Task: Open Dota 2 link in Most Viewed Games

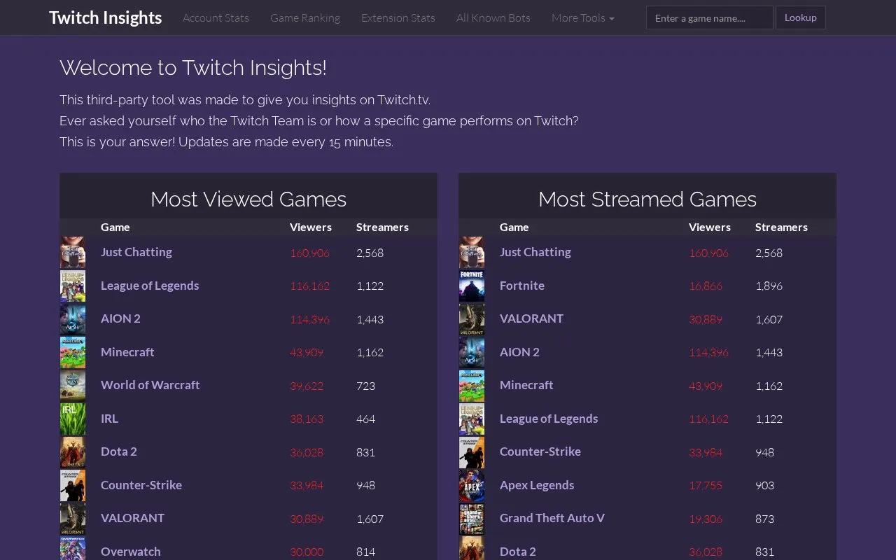Action: (x=119, y=451)
